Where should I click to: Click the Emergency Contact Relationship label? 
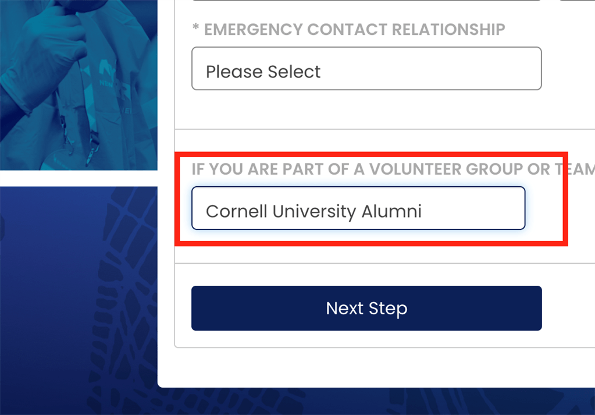coord(354,30)
